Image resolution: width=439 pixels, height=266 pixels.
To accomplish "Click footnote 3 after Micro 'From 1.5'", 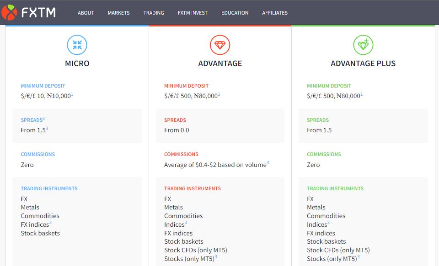I will [47, 129].
